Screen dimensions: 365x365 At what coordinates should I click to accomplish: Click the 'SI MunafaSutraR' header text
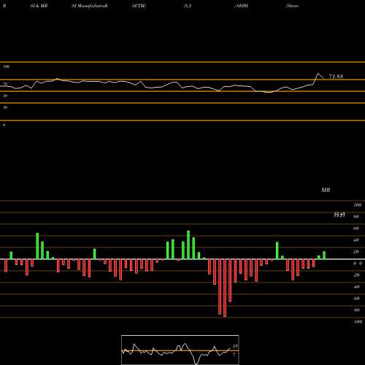(90, 6)
